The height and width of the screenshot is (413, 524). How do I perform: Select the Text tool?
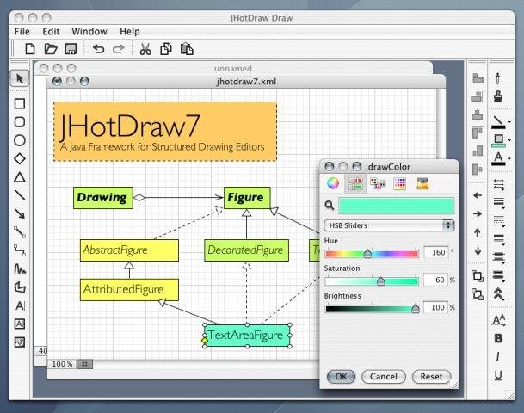tap(20, 305)
